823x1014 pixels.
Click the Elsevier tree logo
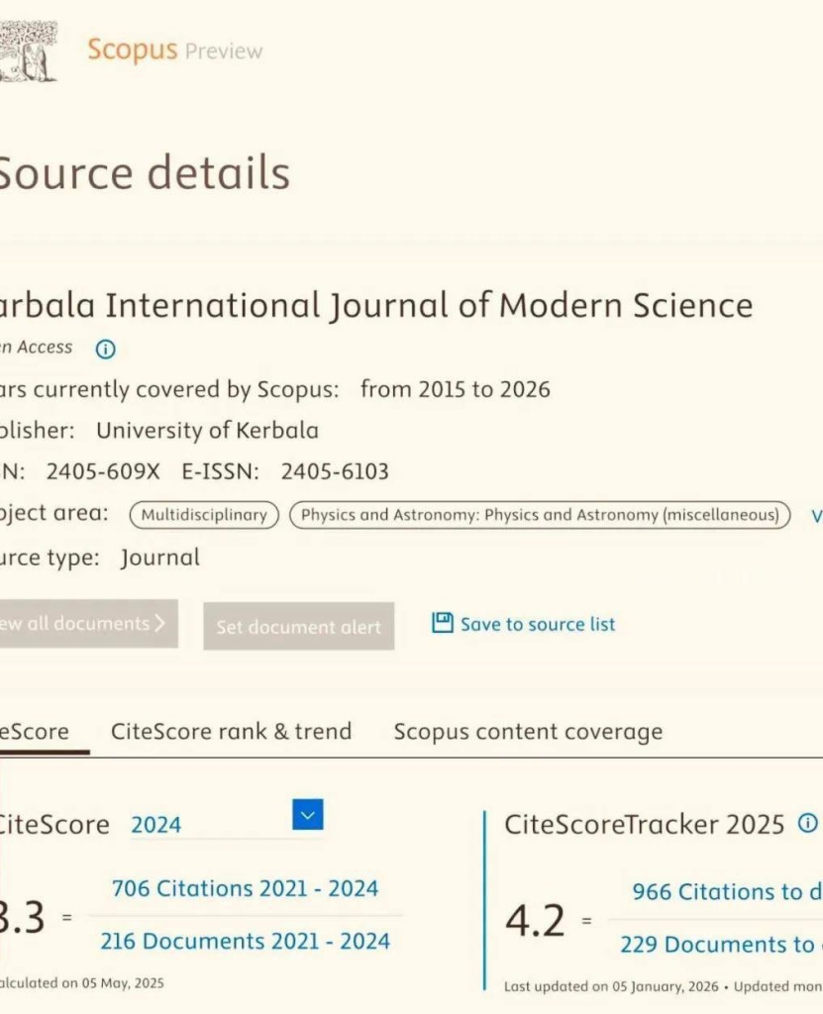tap(30, 51)
